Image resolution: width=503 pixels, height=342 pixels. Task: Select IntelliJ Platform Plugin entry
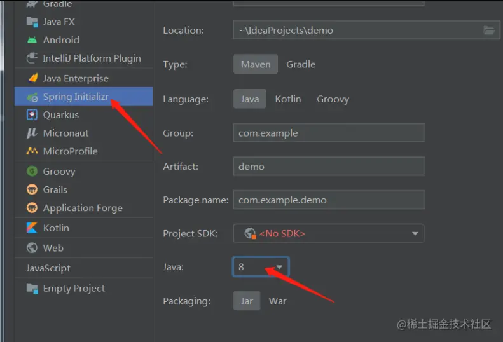pyautogui.click(x=83, y=58)
